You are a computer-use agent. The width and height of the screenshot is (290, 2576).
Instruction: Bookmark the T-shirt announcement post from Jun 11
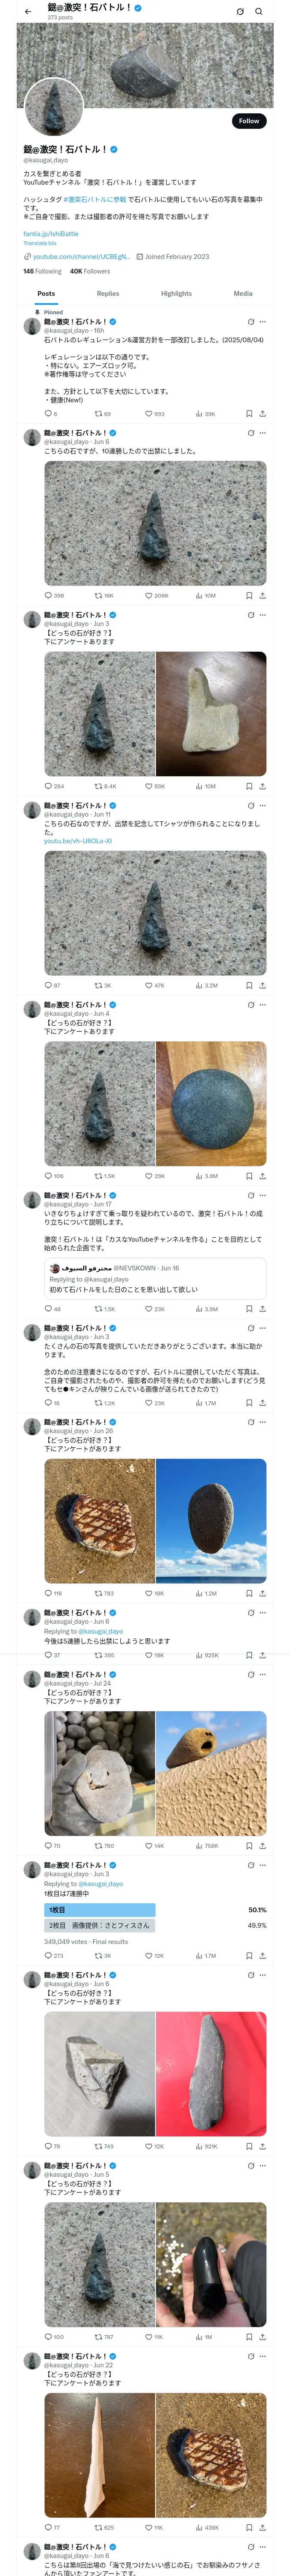pyautogui.click(x=249, y=985)
